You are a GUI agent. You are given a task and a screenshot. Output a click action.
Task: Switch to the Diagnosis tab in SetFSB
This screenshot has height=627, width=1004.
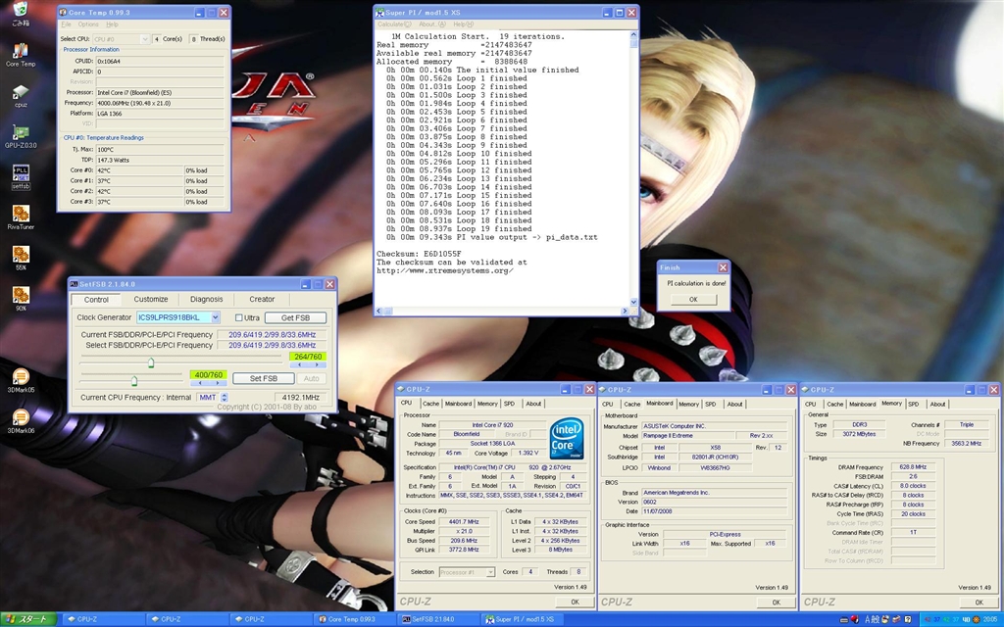coord(206,299)
